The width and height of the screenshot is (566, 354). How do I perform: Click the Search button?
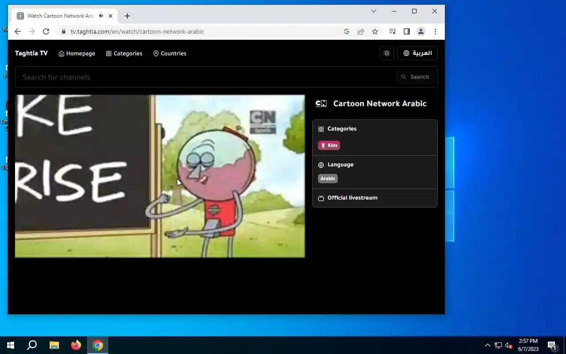pyautogui.click(x=415, y=77)
